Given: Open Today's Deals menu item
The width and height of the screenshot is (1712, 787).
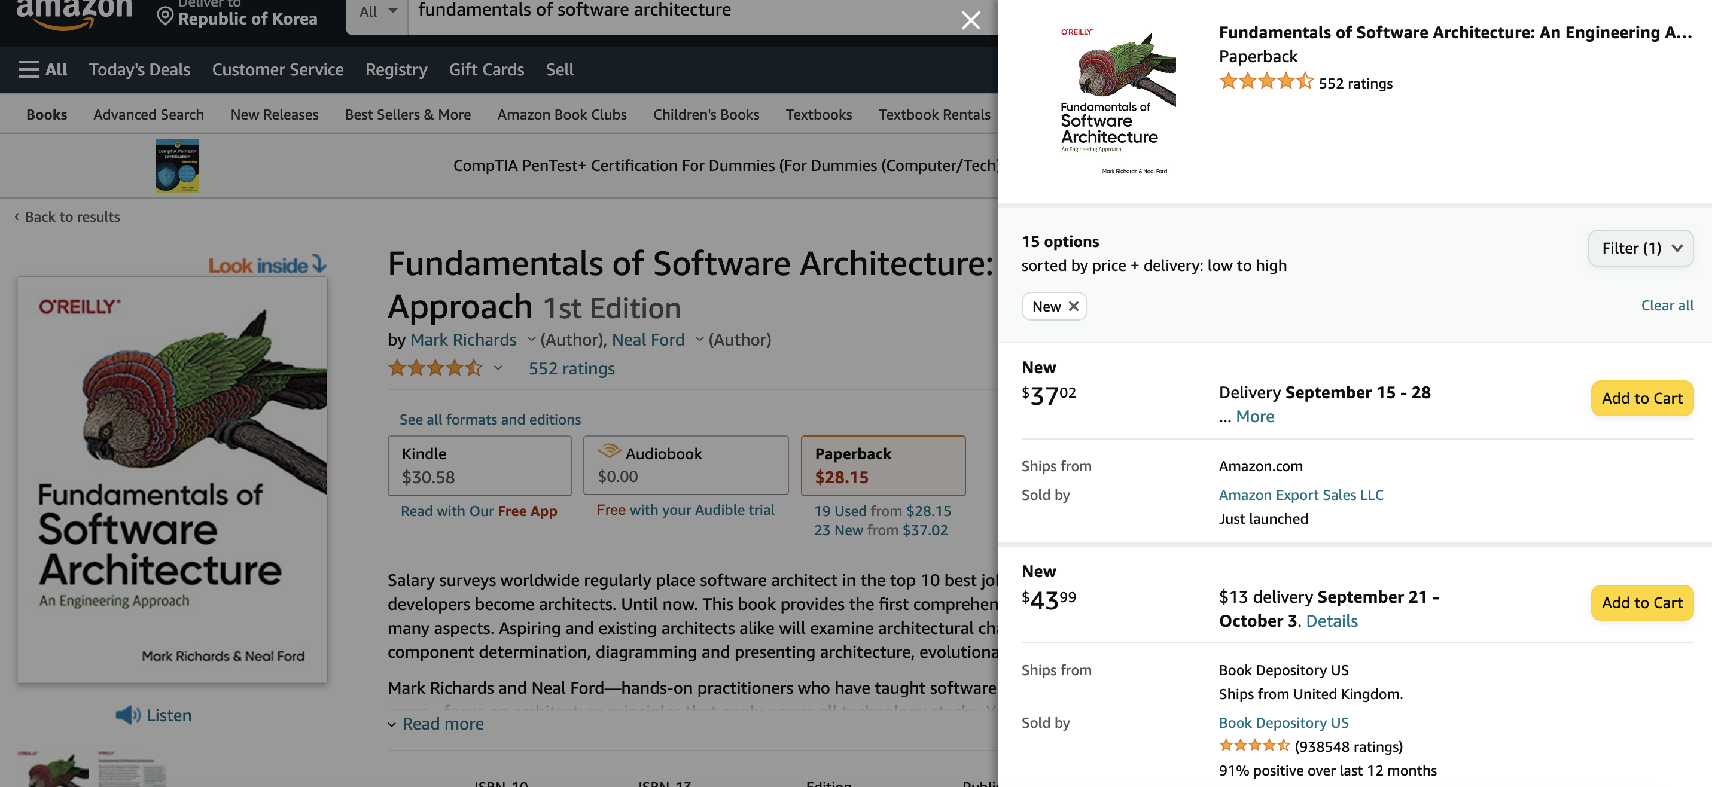Looking at the screenshot, I should (x=139, y=70).
